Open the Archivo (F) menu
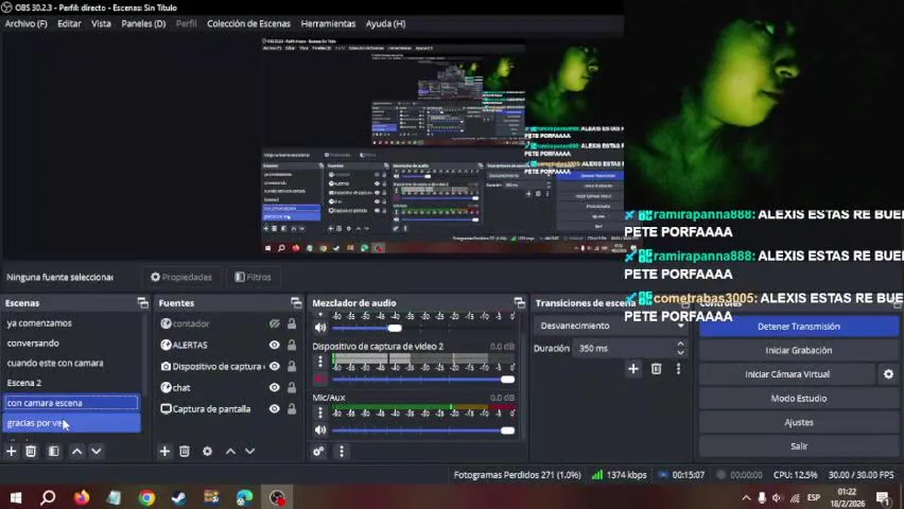Image resolution: width=904 pixels, height=509 pixels. point(26,23)
